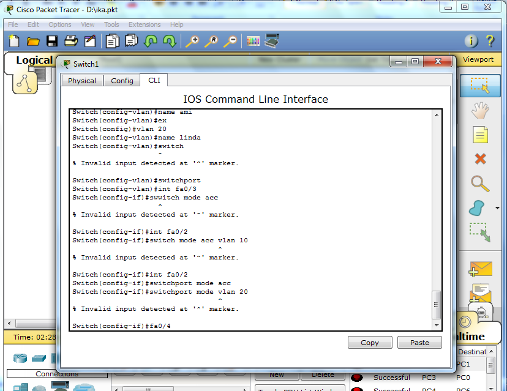Select the CLI tab in Switch1

point(154,80)
